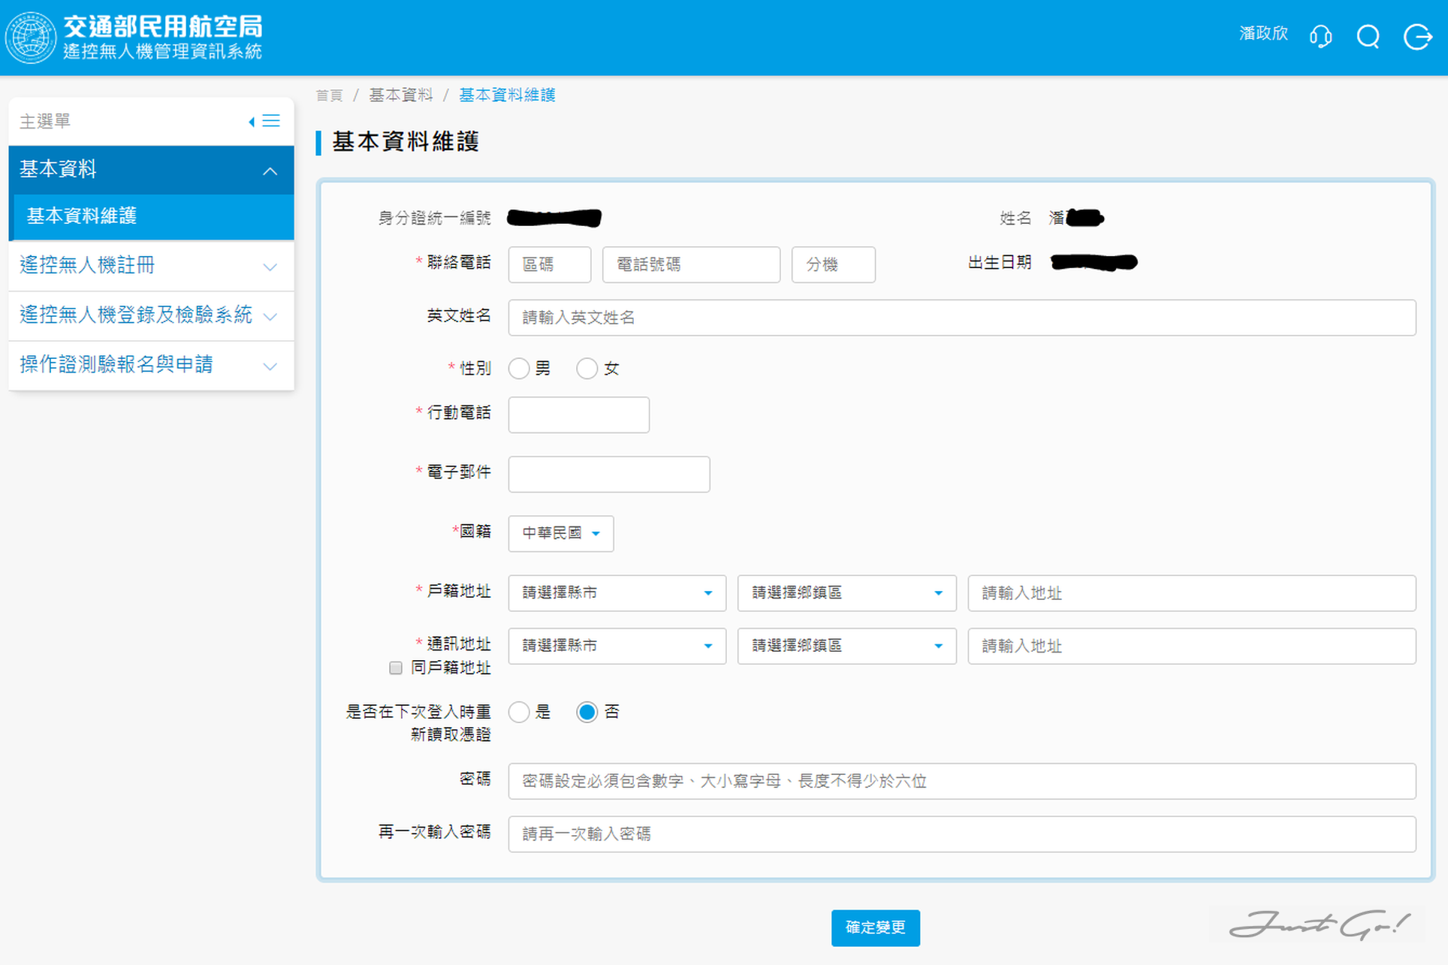The image size is (1448, 965).
Task: Click the logout arrow icon
Action: click(x=1417, y=36)
